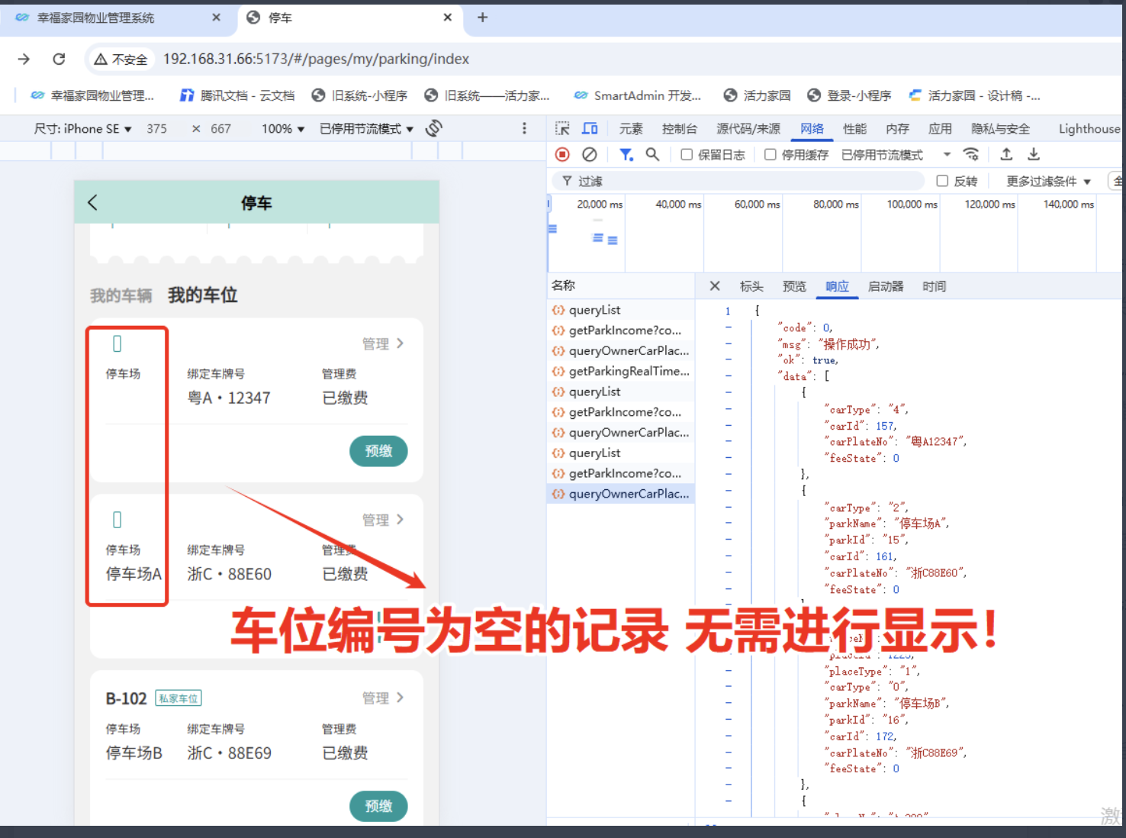This screenshot has width=1126, height=838.
Task: Toggle the Invert filter checkbox
Action: 942,181
